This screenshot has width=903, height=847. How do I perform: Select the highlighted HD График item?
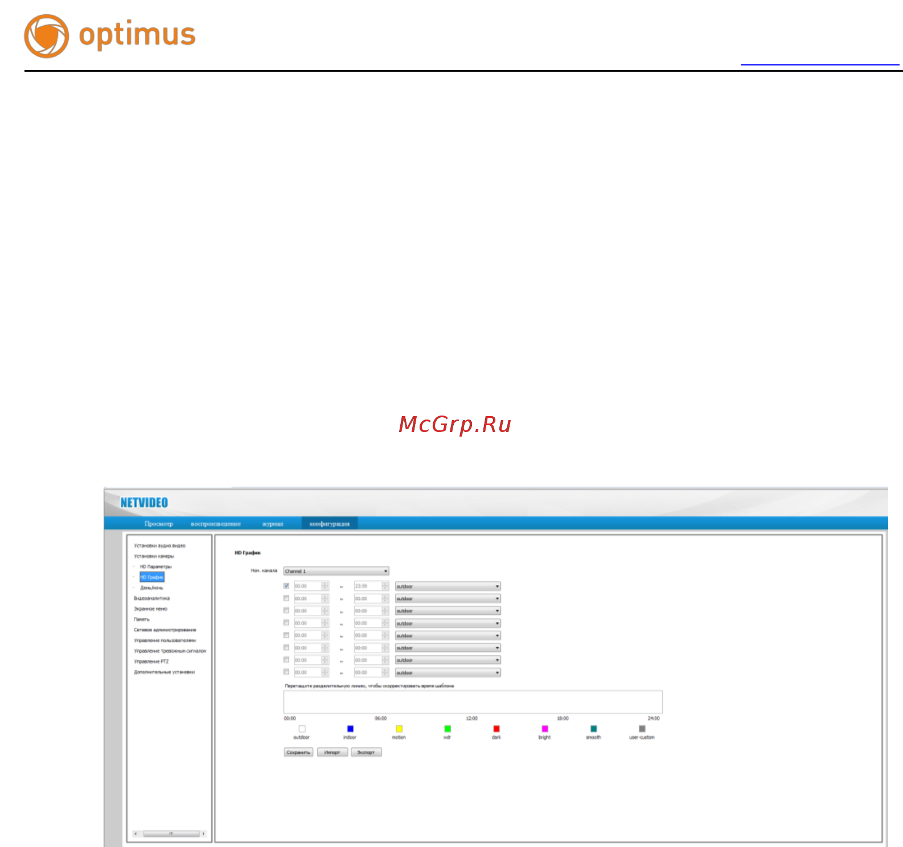[x=151, y=577]
